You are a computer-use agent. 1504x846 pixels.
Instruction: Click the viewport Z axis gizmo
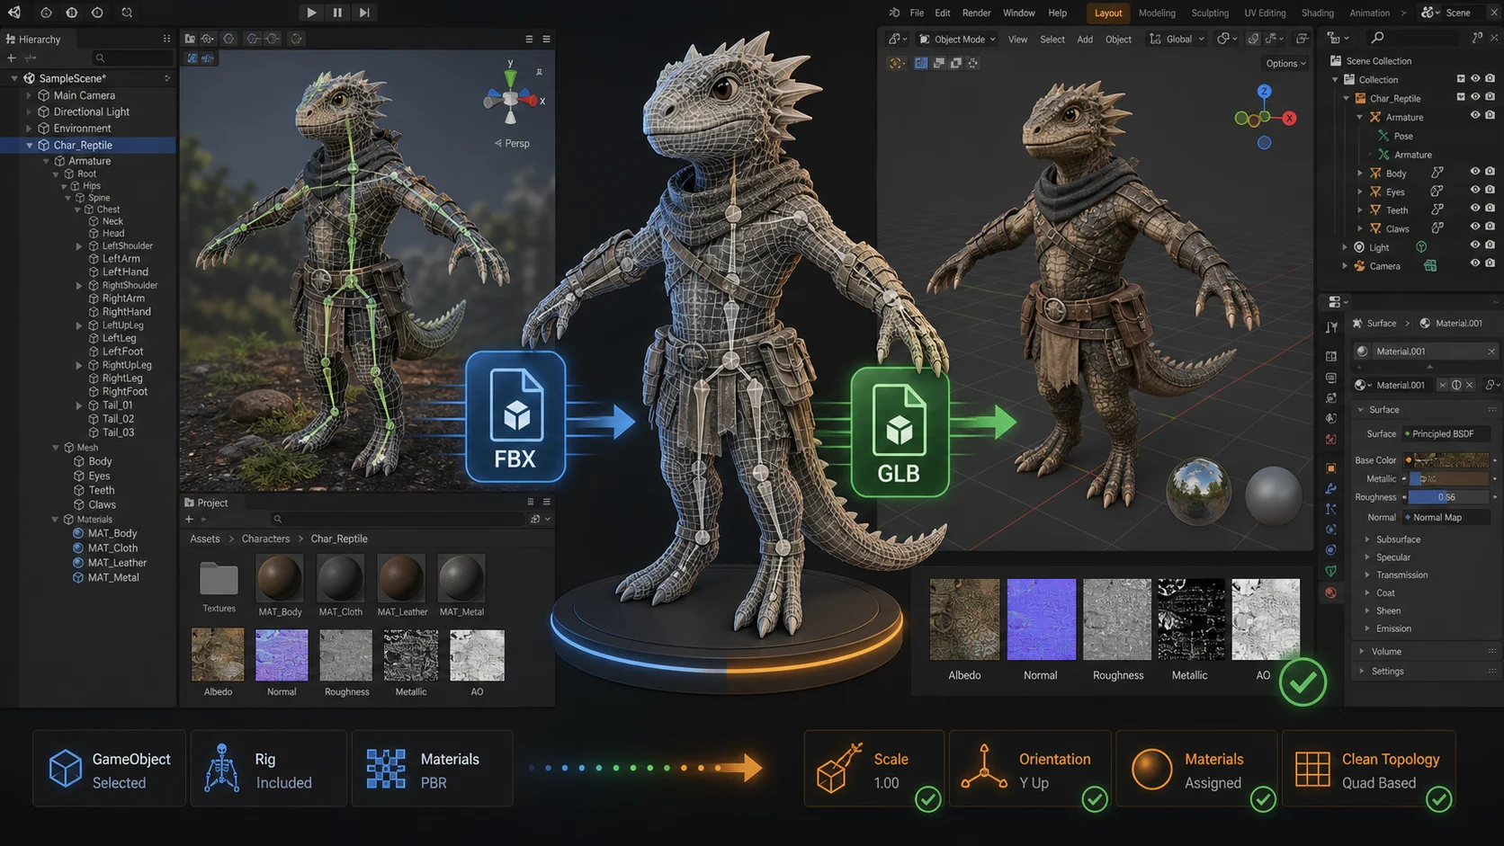(x=1264, y=92)
